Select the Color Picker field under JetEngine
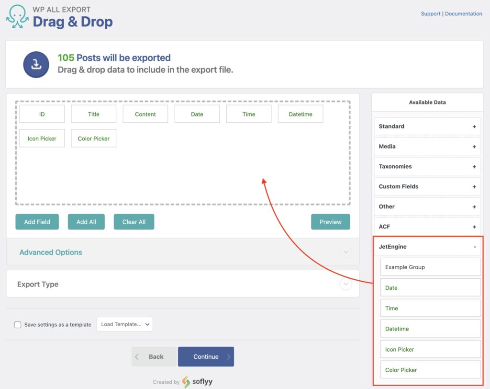The height and width of the screenshot is (389, 490). click(x=430, y=370)
